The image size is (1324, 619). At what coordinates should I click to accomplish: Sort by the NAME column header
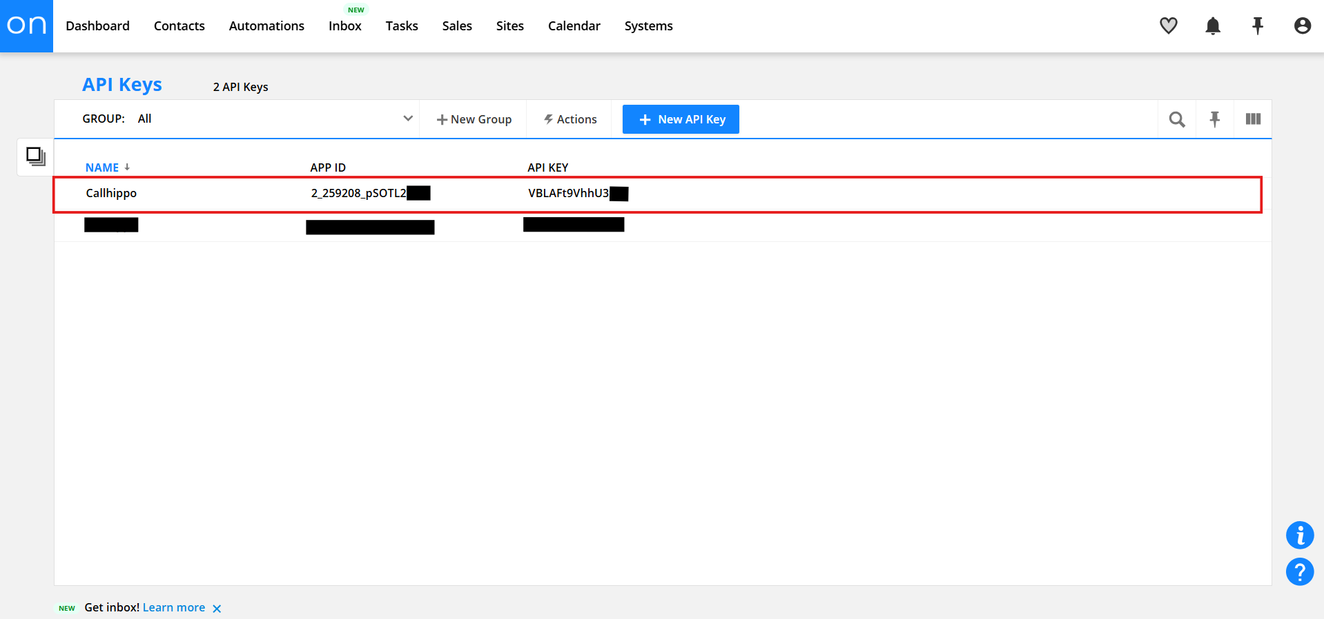[102, 168]
